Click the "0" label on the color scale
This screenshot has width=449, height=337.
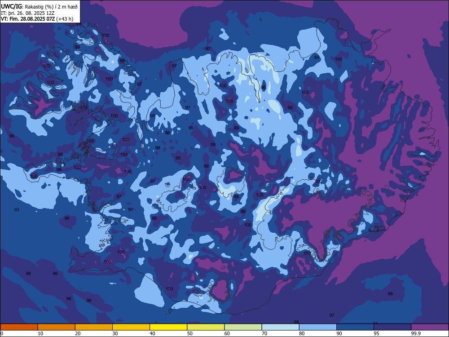2,333
